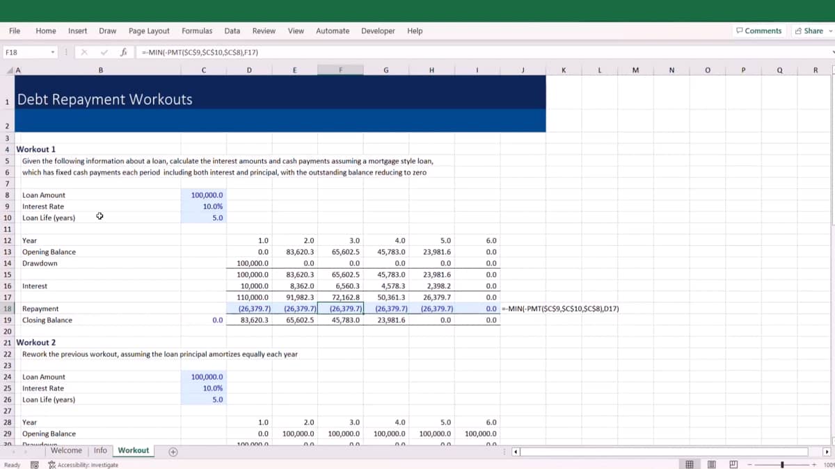The width and height of the screenshot is (835, 469).
Task: Switch to Page Break Preview icon
Action: (734, 464)
